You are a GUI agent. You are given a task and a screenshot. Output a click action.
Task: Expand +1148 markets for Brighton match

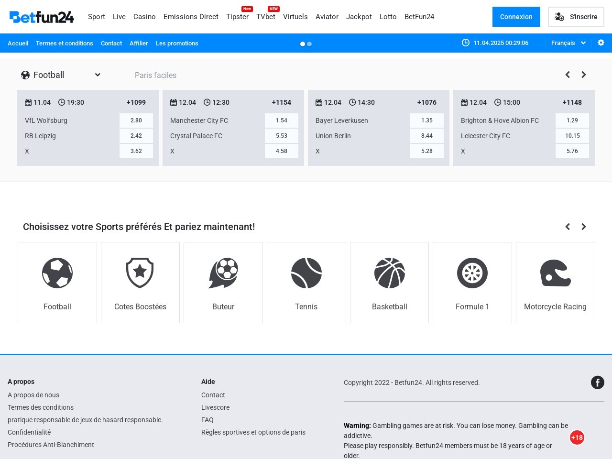click(x=572, y=102)
